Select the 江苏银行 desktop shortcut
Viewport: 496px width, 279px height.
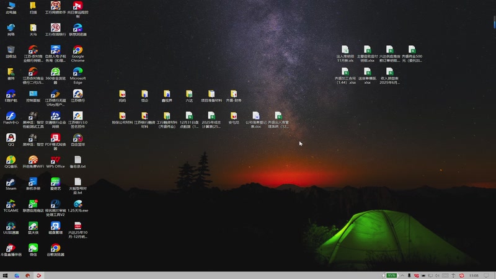[x=77, y=95]
